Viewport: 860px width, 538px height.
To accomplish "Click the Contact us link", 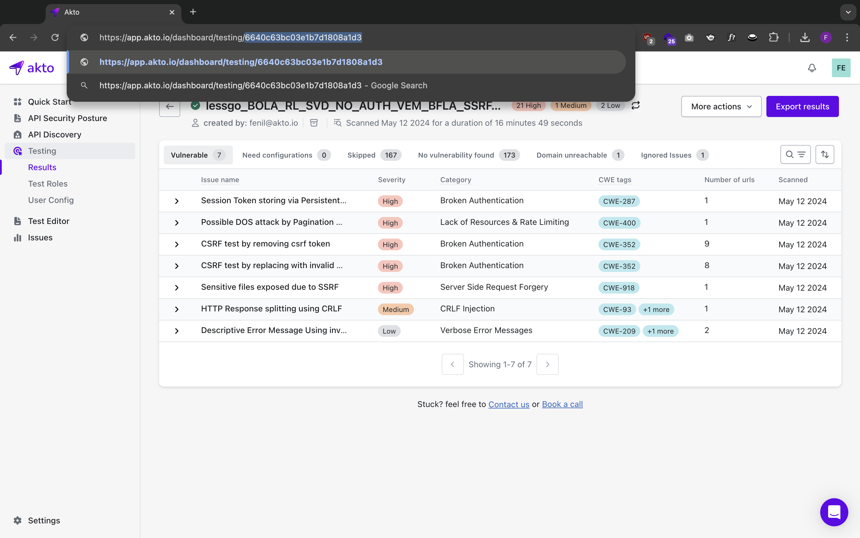I will tap(509, 404).
